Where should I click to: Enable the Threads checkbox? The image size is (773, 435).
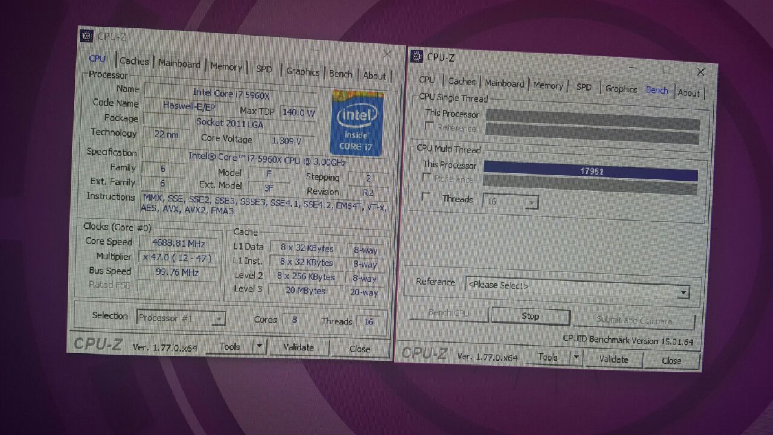[x=426, y=198]
